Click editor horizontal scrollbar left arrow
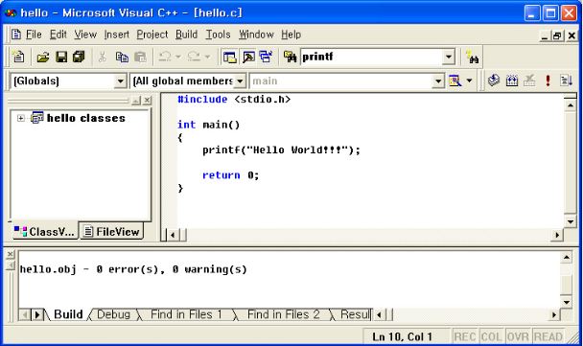 (173, 235)
